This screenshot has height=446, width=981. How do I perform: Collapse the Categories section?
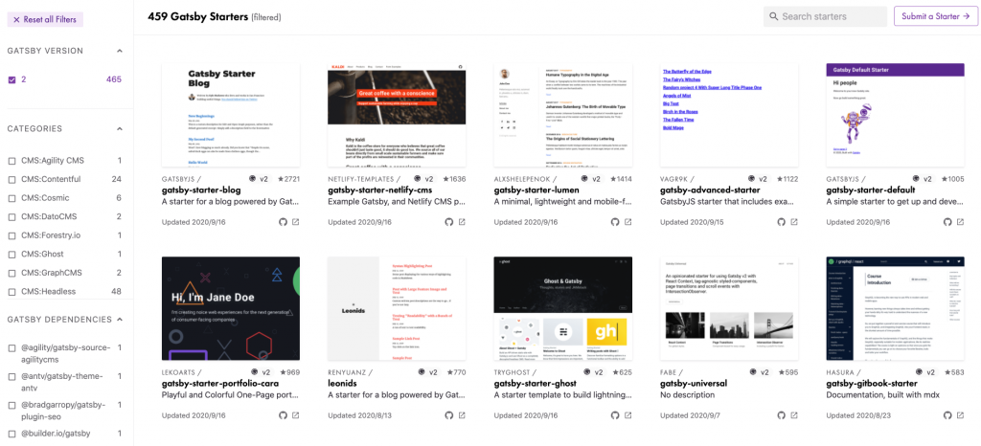tap(120, 128)
